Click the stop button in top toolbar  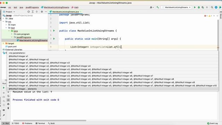tap(207, 7)
